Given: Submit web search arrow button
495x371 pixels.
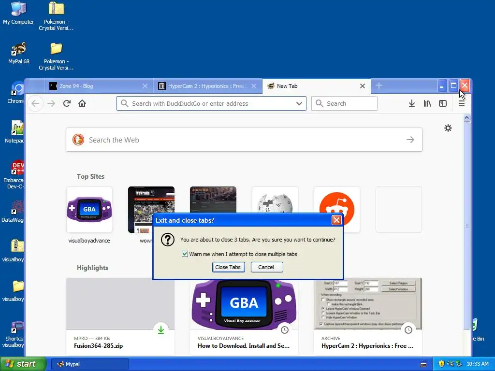Looking at the screenshot, I should point(410,140).
